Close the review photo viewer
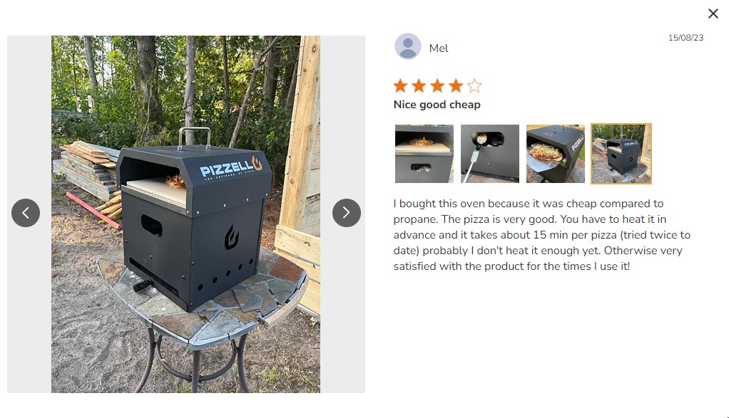The width and height of the screenshot is (729, 418). (713, 14)
